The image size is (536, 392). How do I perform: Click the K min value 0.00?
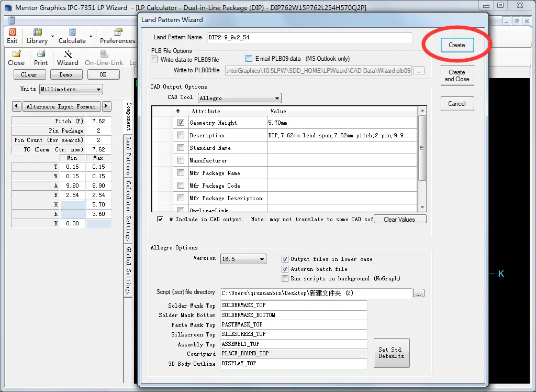pyautogui.click(x=72, y=223)
